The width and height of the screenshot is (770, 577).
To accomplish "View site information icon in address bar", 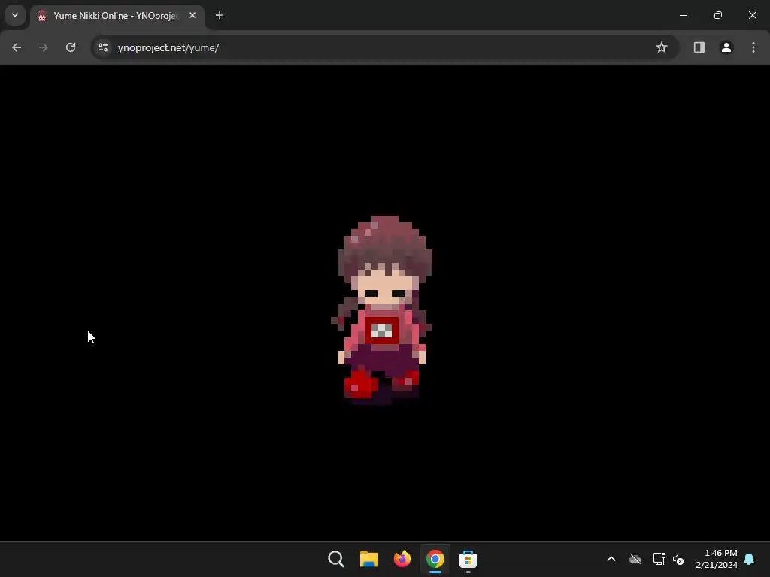I will 103,47.
